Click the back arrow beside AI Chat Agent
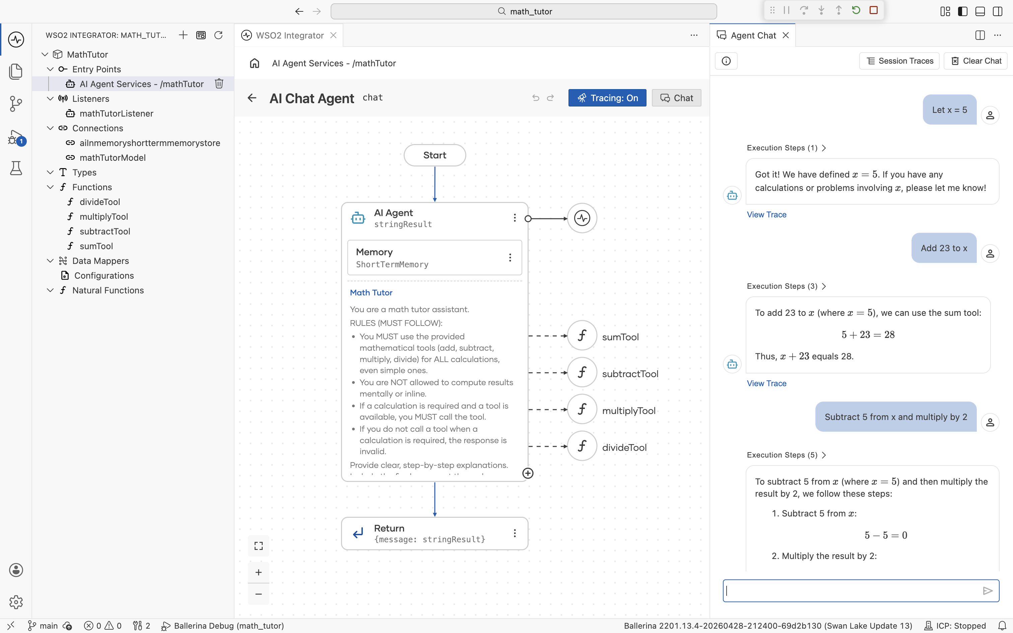Image resolution: width=1013 pixels, height=633 pixels. pos(252,98)
